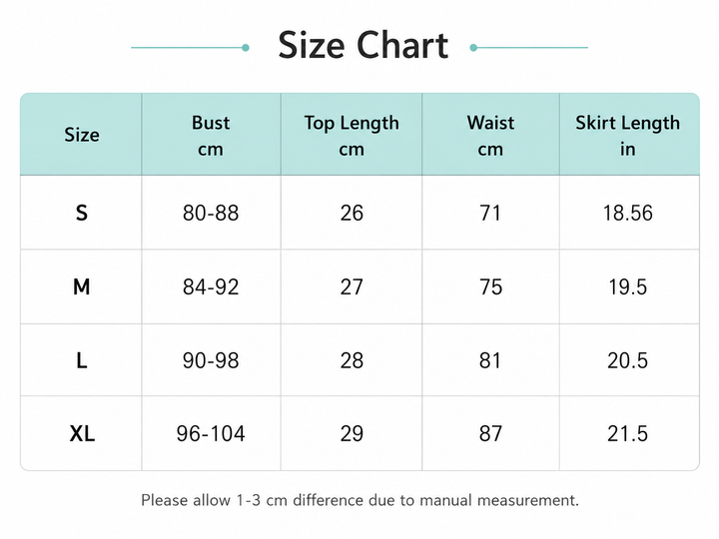The width and height of the screenshot is (719, 539).
Task: Click the waist value 81
Action: (x=490, y=360)
